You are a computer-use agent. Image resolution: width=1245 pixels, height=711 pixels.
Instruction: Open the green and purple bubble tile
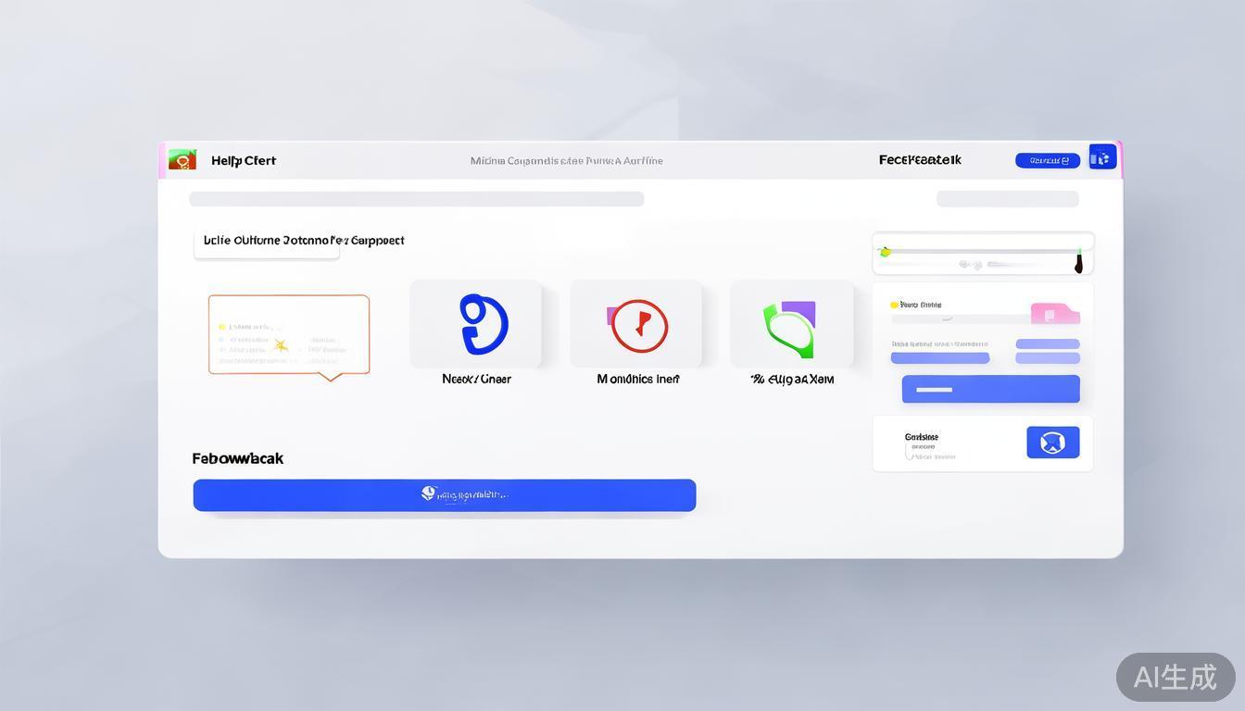click(x=791, y=327)
